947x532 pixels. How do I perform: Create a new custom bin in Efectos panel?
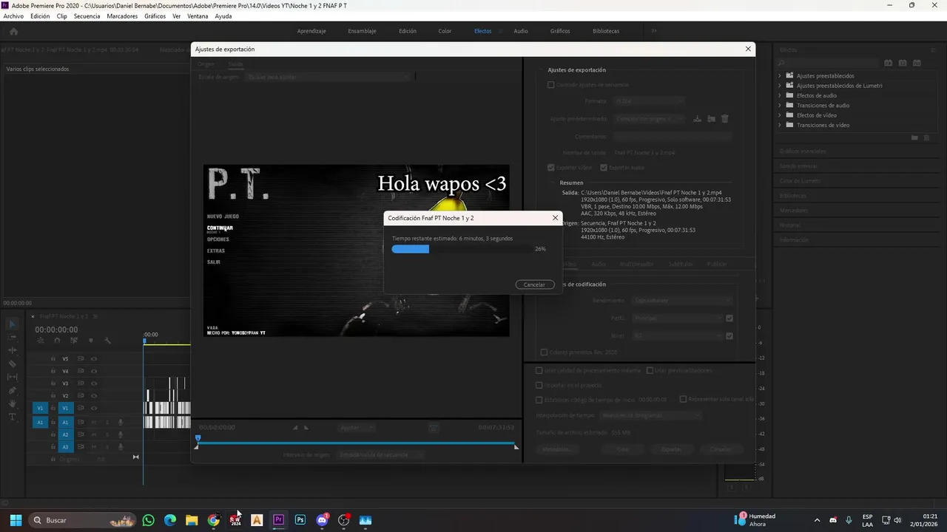point(914,137)
